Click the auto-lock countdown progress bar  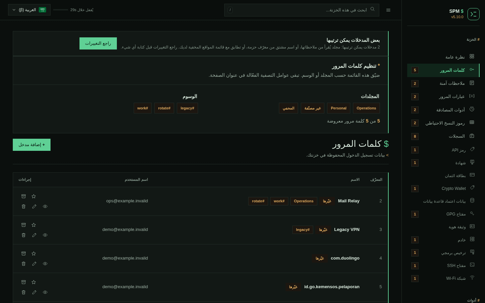coord(61,10)
